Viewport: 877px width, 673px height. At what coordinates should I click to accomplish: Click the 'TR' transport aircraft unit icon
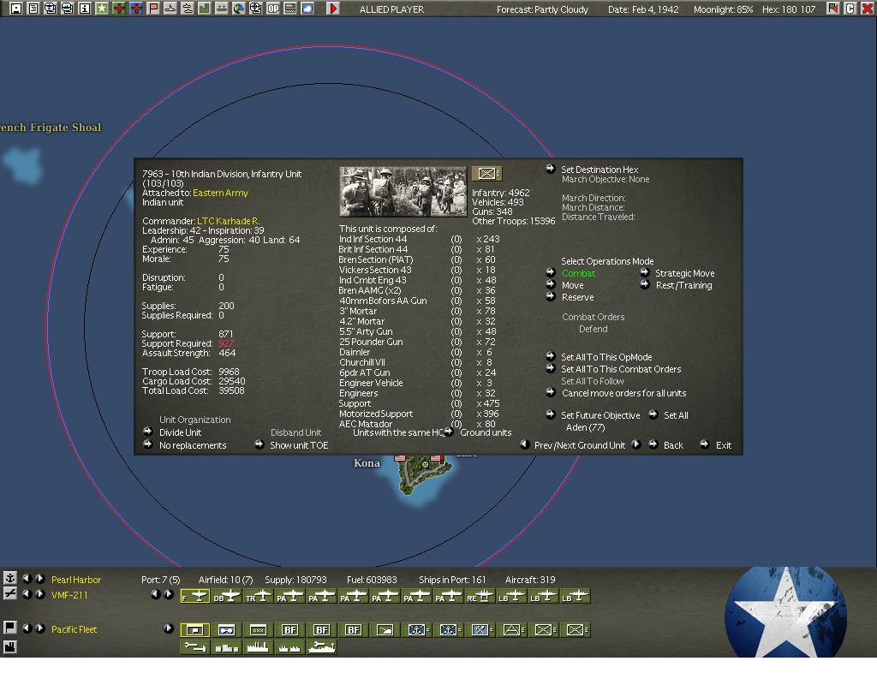(x=259, y=597)
